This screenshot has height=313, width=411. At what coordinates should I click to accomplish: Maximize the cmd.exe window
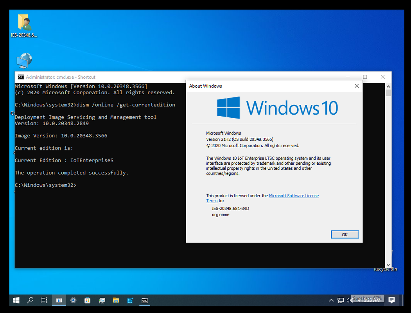[x=365, y=77]
